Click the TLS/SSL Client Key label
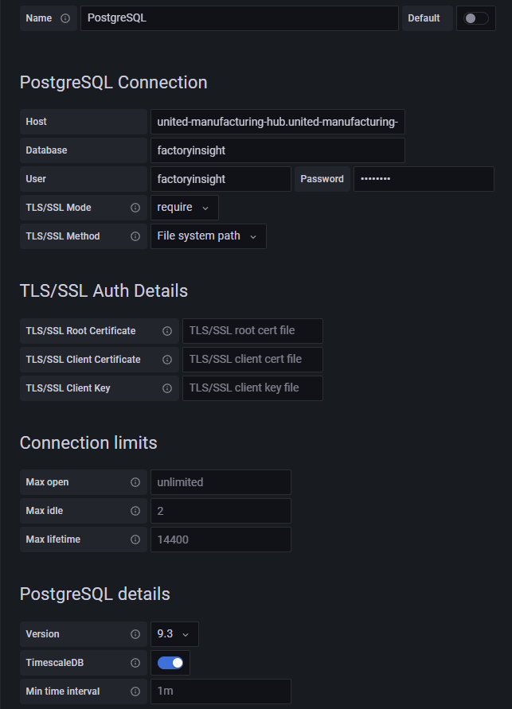Viewport: 512px width, 709px height. 68,388
